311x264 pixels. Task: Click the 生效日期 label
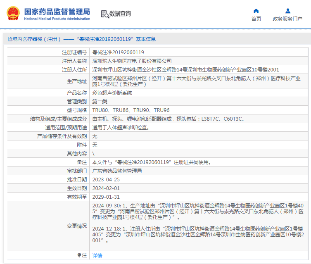click(77, 188)
